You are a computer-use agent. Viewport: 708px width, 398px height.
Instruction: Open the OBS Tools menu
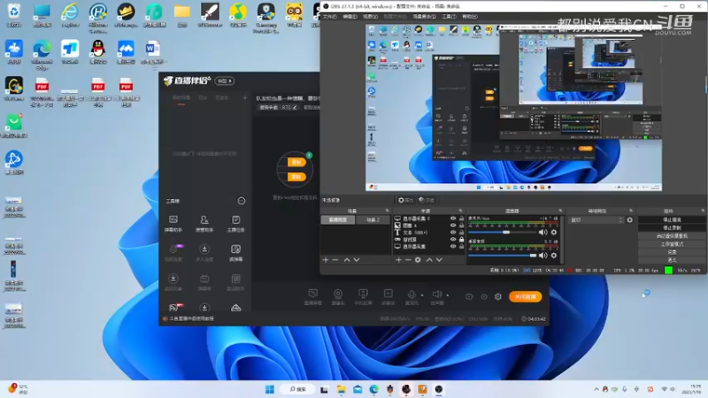click(x=449, y=17)
